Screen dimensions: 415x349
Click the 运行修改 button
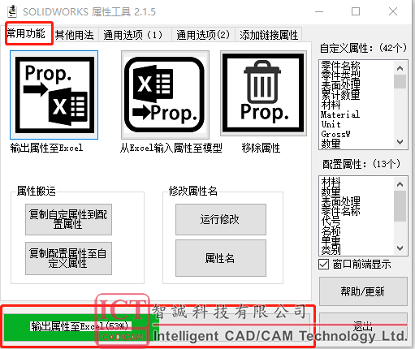(x=221, y=219)
